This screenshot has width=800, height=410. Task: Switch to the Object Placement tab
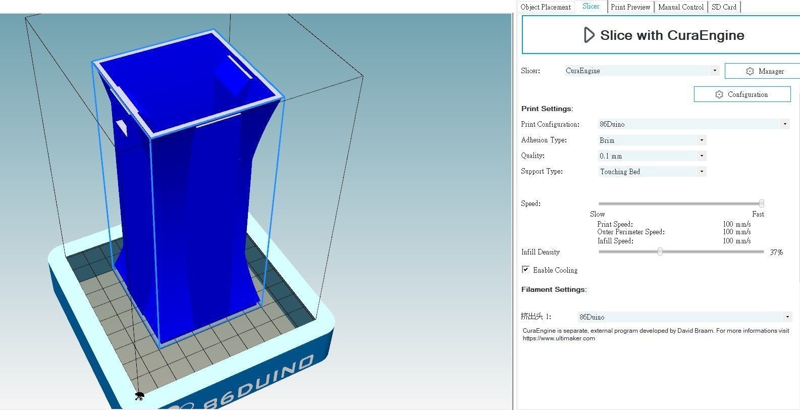546,7
